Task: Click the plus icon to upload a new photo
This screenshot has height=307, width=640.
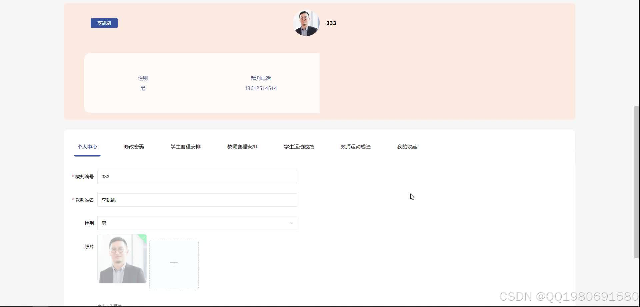Action: (x=174, y=263)
